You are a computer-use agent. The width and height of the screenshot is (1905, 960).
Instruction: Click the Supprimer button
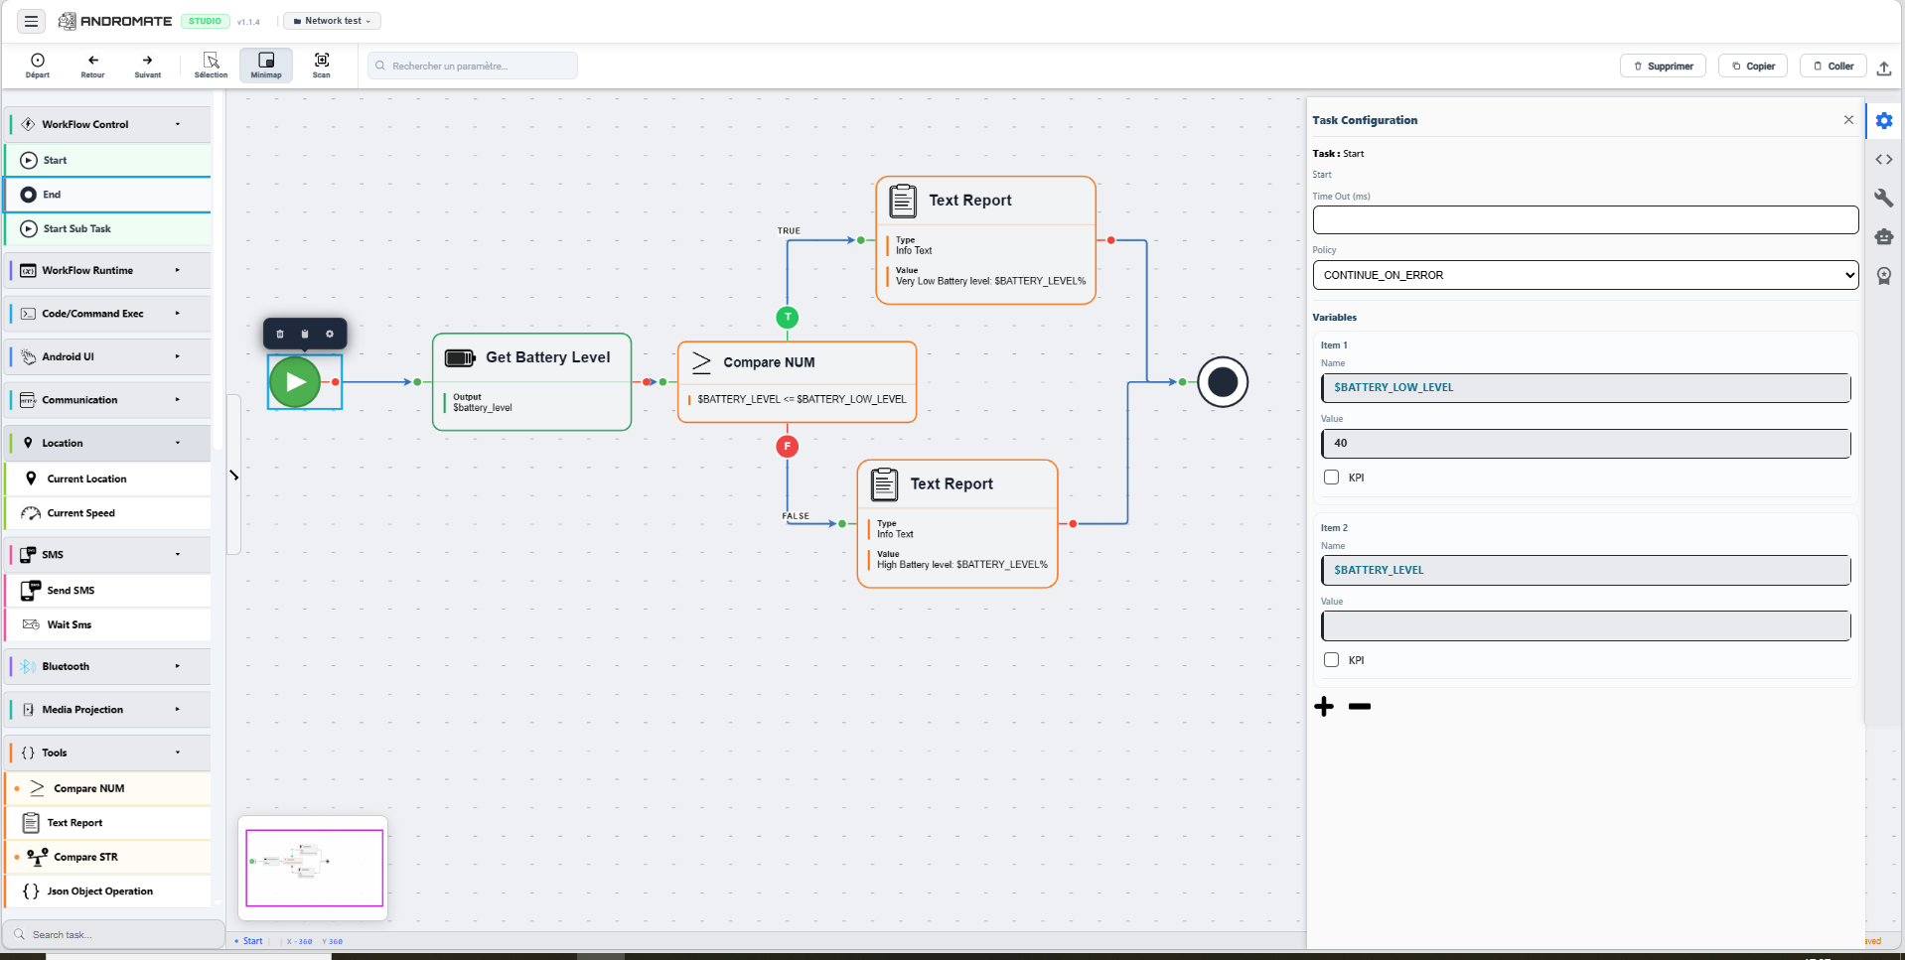pos(1664,67)
